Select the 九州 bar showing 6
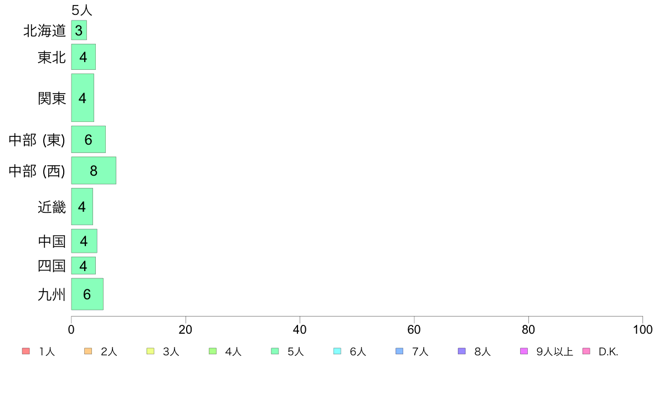This screenshot has width=658, height=408. 88,294
